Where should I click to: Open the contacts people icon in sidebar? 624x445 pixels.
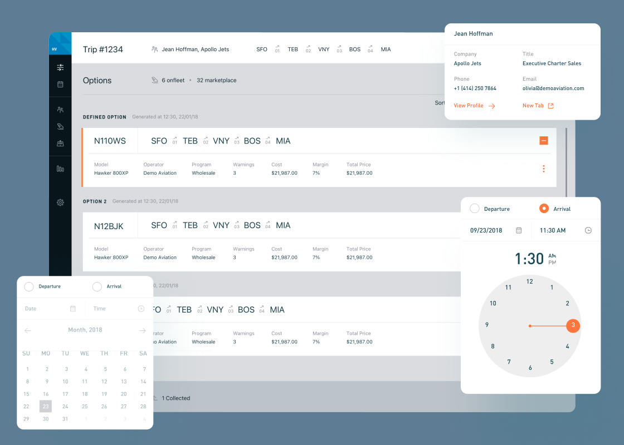point(60,110)
